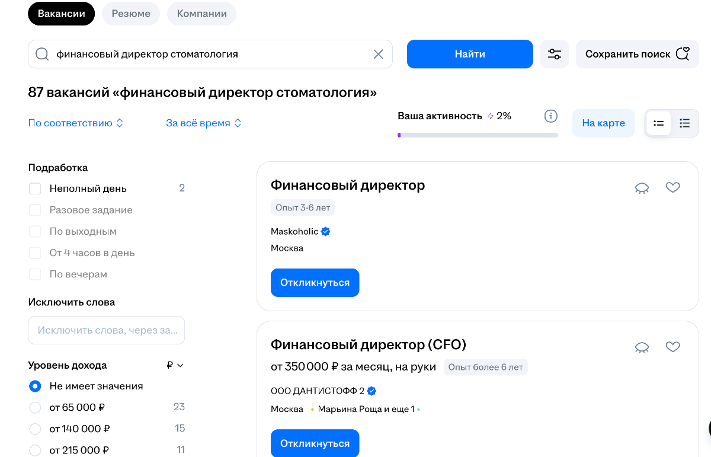Add Maskoholic vacancy to favorites
The image size is (711, 457).
[672, 187]
